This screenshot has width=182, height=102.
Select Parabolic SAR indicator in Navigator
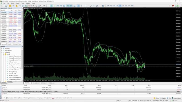point(12,74)
